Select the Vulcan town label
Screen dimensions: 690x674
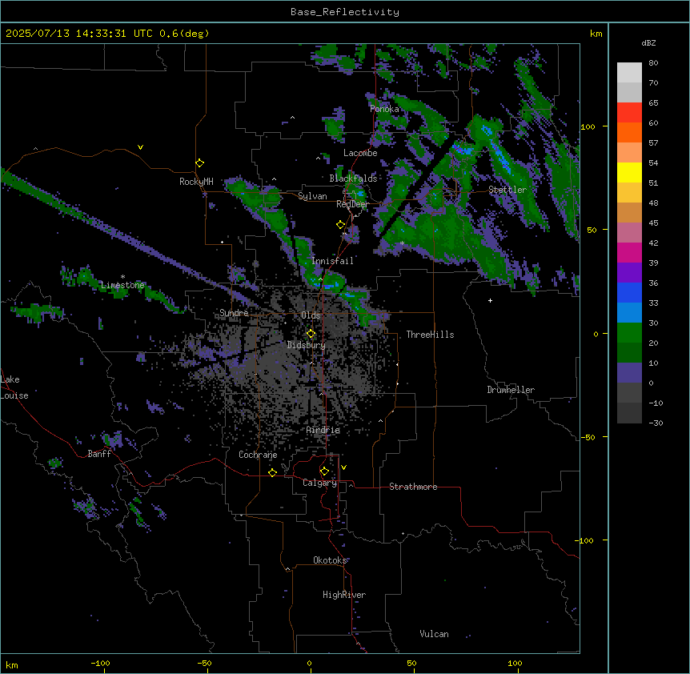[x=435, y=634]
